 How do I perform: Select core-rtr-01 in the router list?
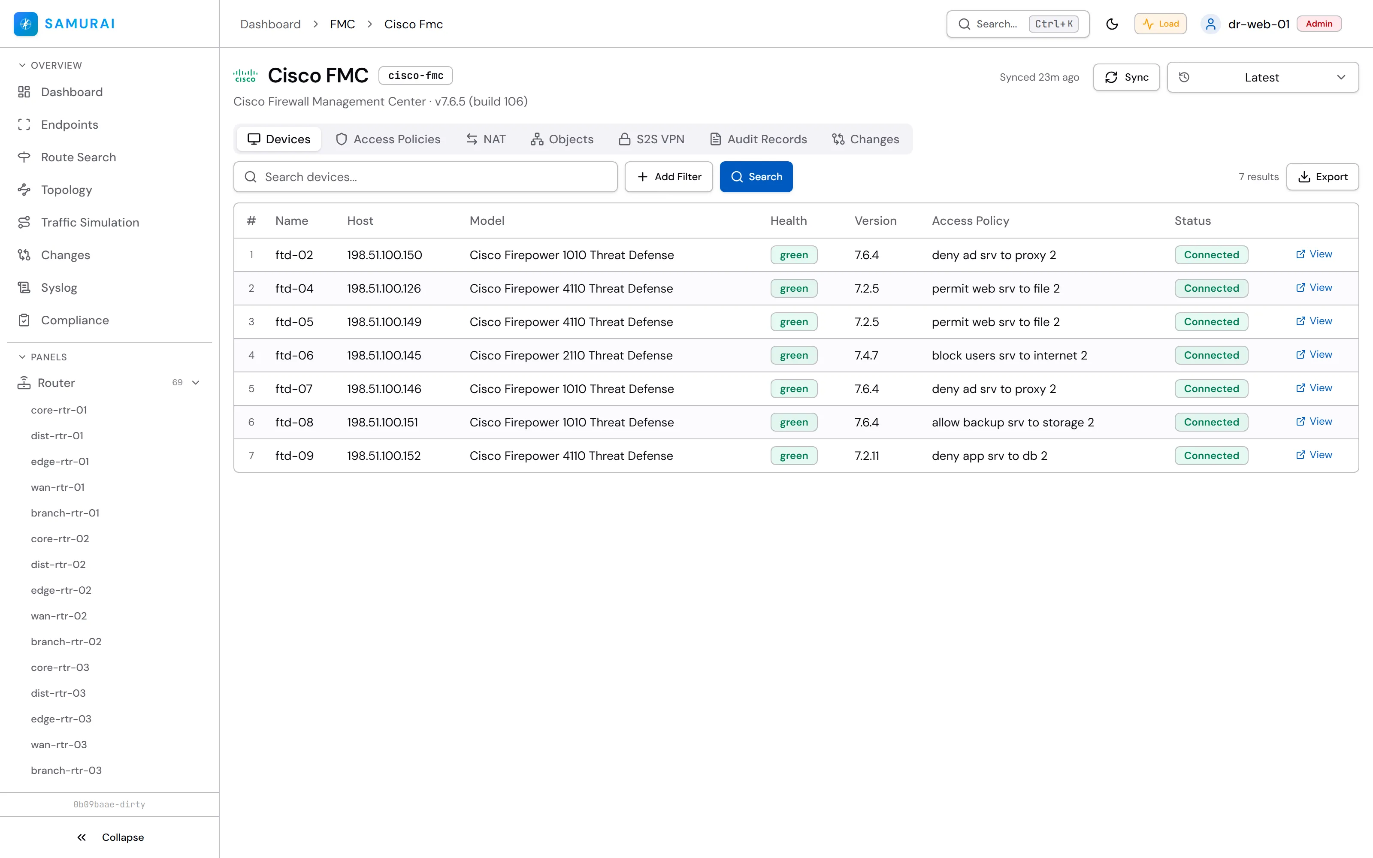[59, 410]
